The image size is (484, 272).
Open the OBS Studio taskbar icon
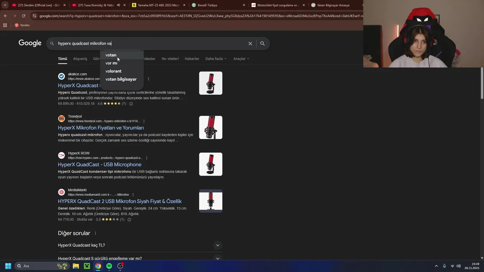[120, 266]
